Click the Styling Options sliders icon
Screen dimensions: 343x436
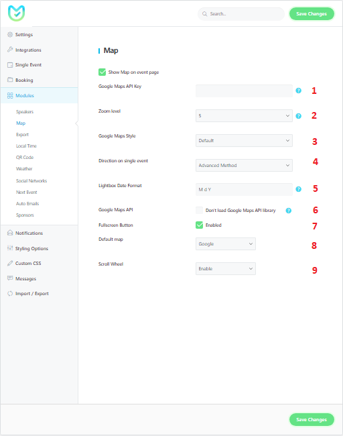10,248
